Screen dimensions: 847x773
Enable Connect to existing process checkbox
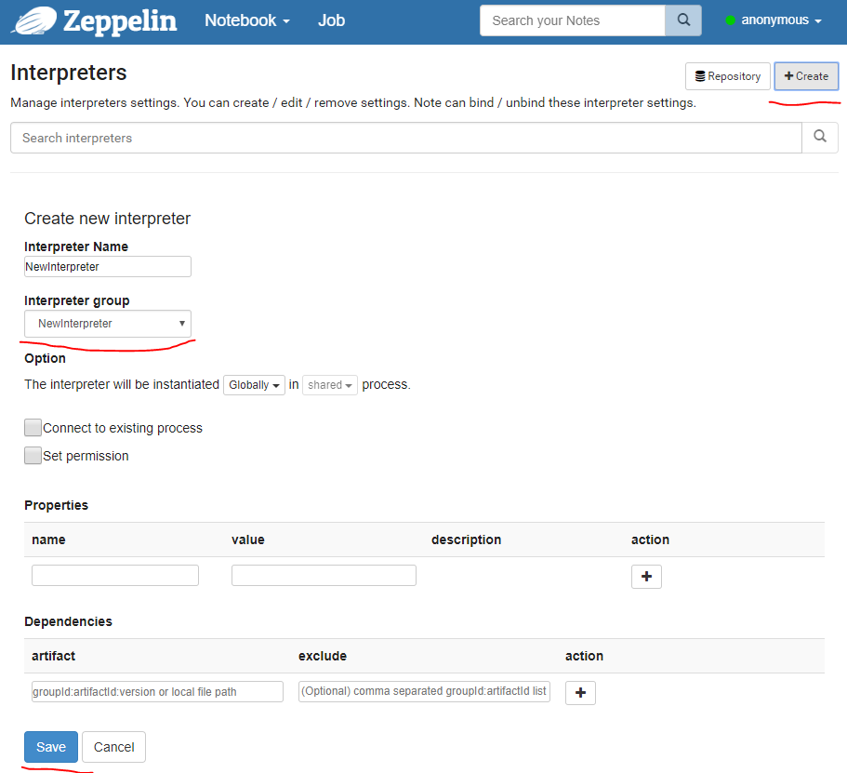click(x=33, y=428)
